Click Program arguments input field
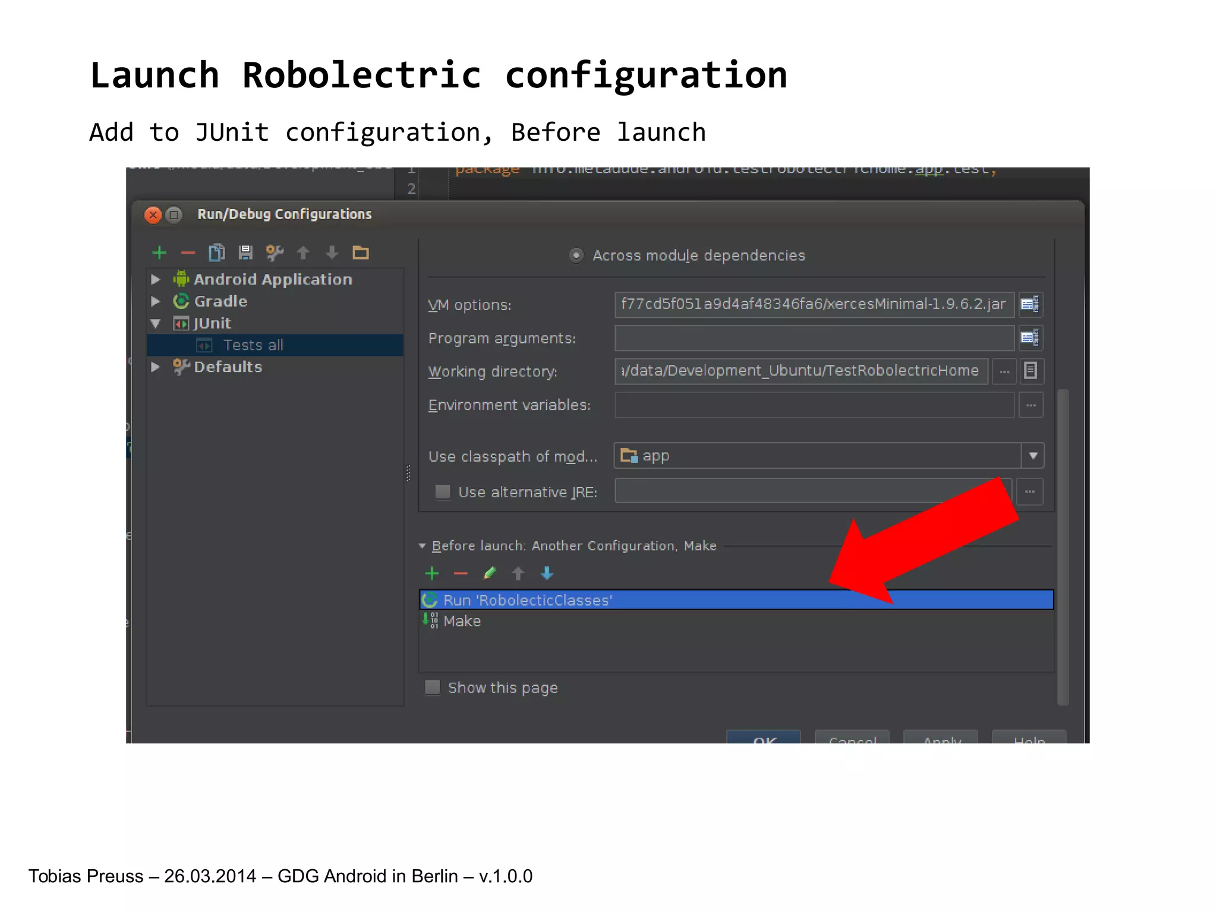 click(x=814, y=338)
